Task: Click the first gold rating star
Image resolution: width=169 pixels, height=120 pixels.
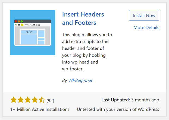Action: (x=14, y=100)
